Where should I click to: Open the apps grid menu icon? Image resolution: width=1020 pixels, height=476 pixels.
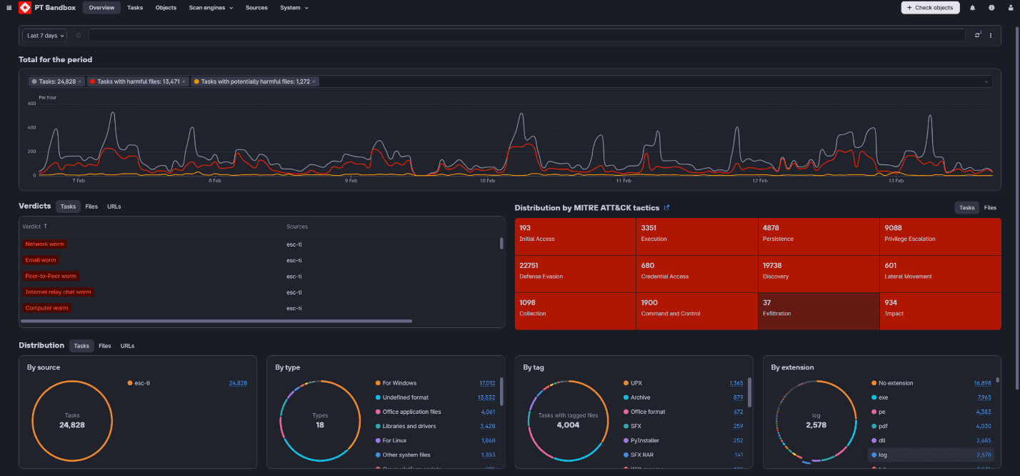[9, 8]
